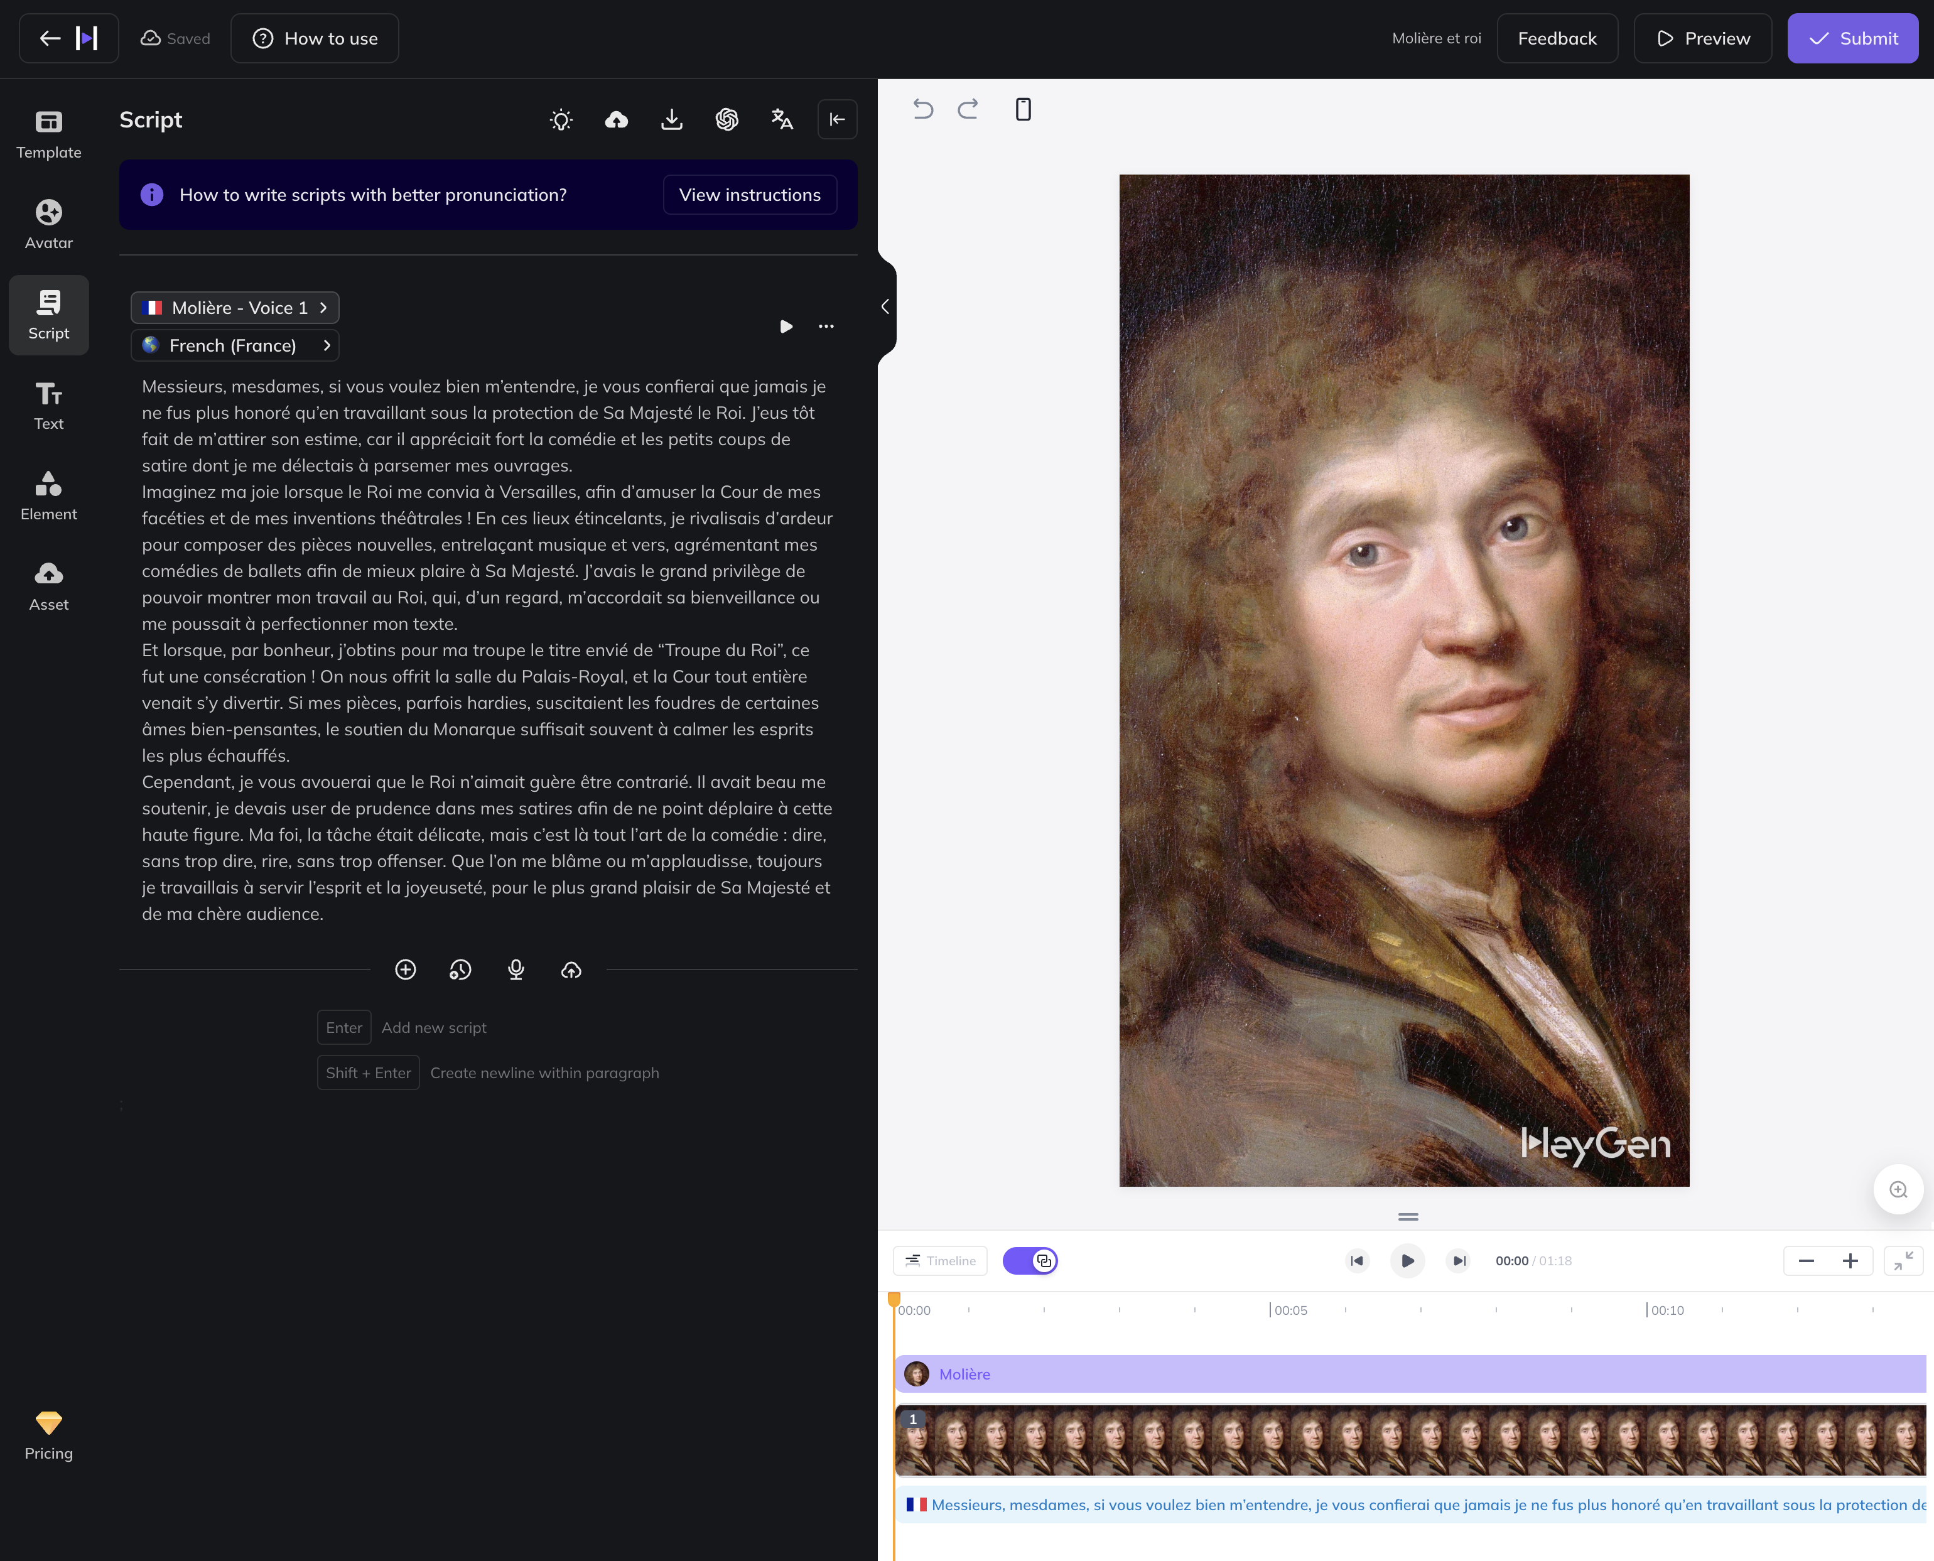Viewport: 1934px width, 1561px height.
Task: Open the ChatGPT script writer icon
Action: [727, 119]
